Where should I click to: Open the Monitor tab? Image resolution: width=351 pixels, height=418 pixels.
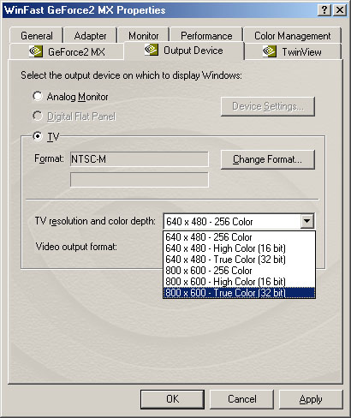(144, 36)
